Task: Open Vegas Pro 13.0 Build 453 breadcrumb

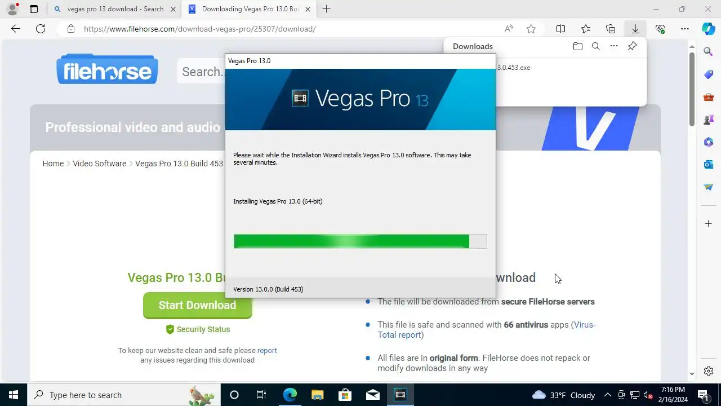Action: (x=179, y=164)
